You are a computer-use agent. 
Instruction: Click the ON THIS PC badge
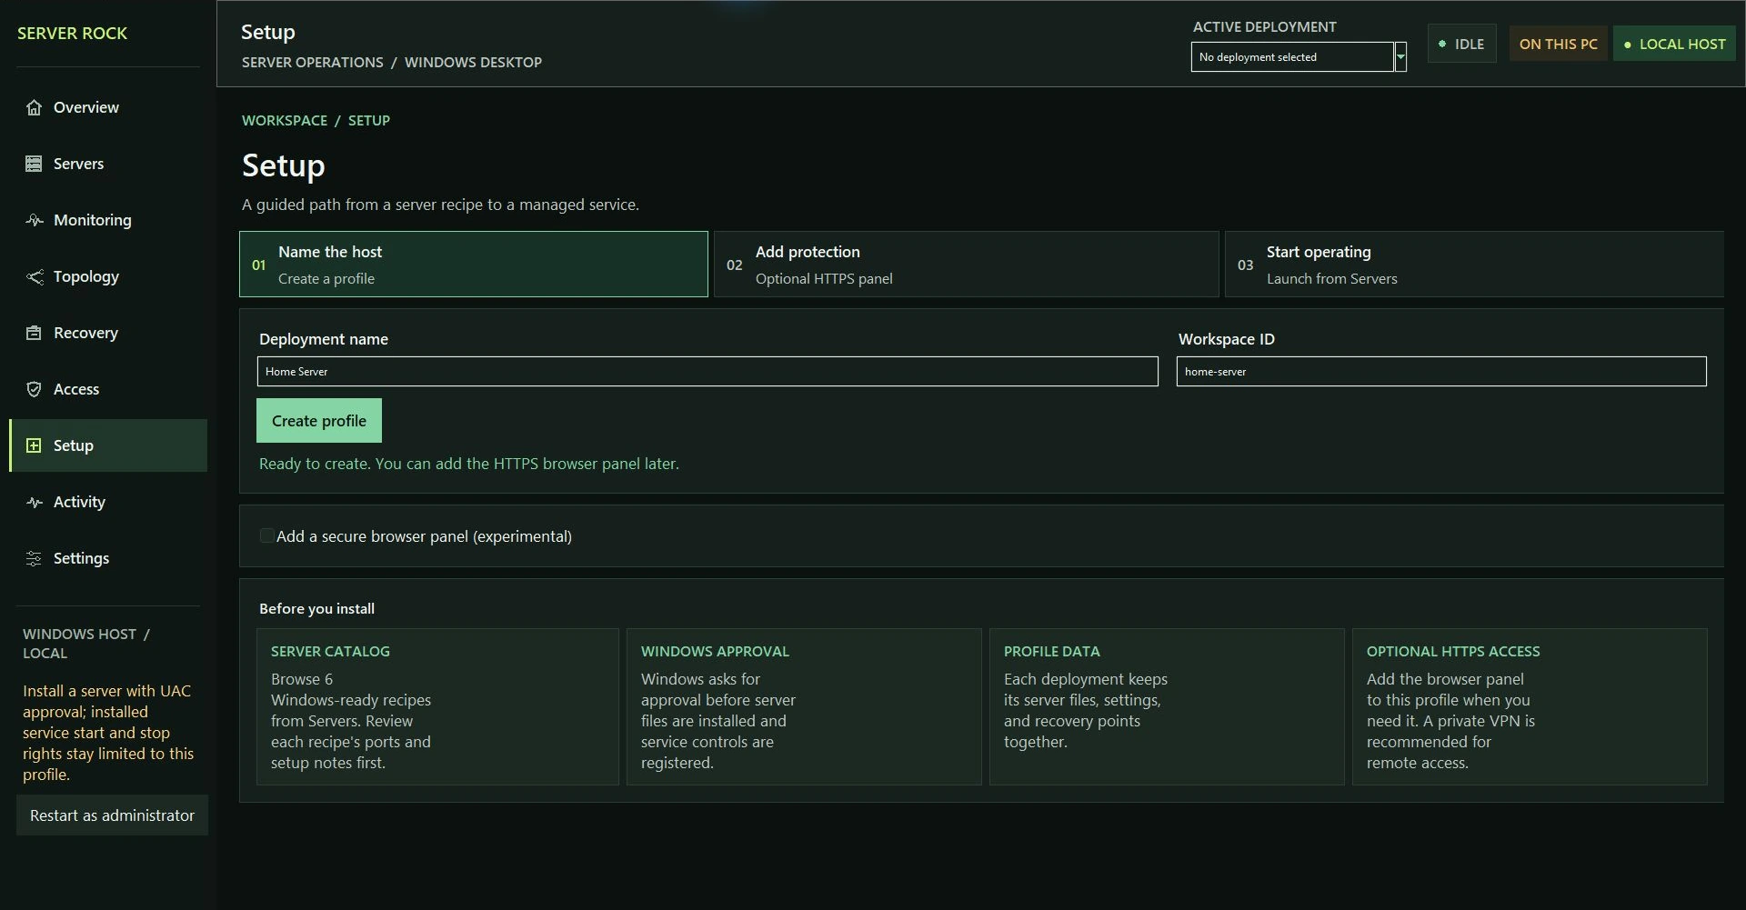(x=1558, y=44)
